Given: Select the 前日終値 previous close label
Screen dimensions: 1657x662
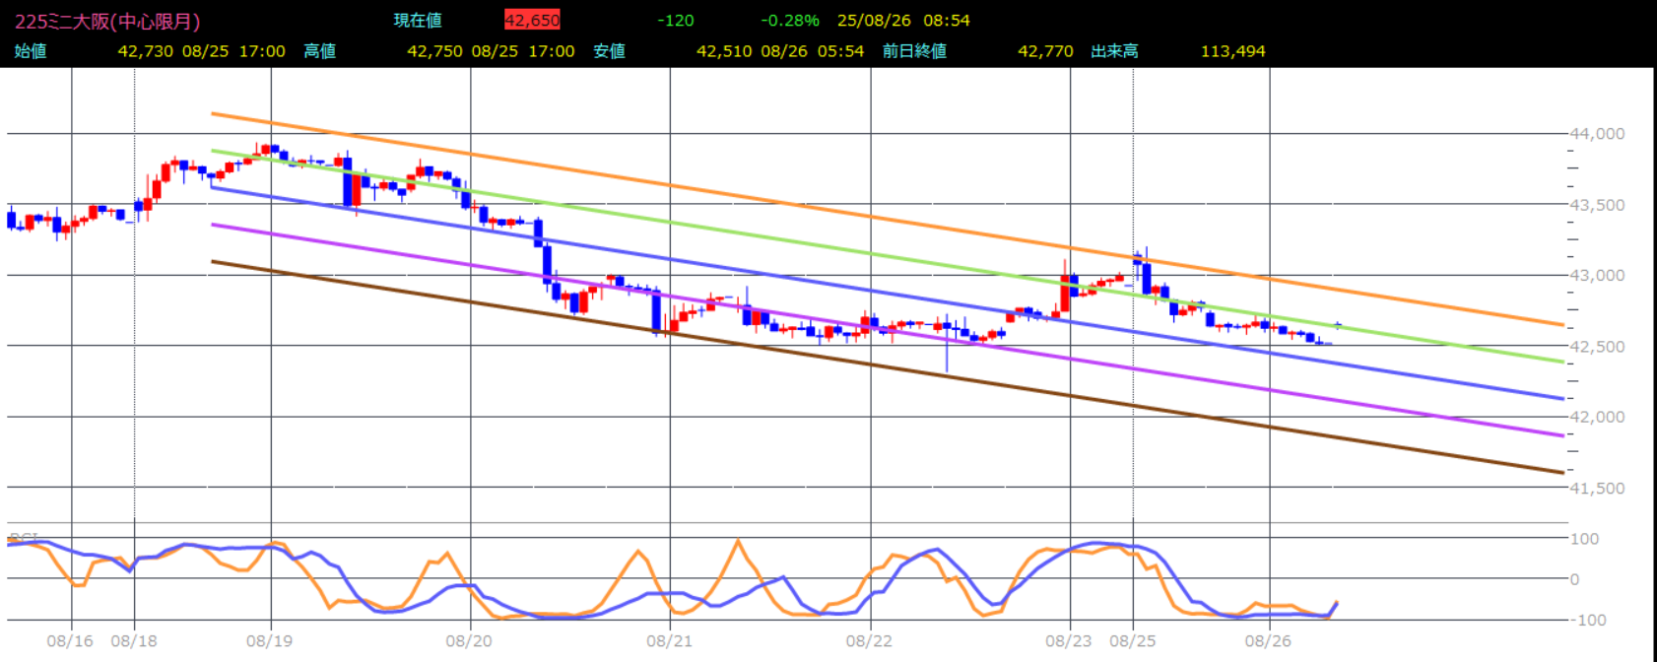Looking at the screenshot, I should pyautogui.click(x=914, y=51).
